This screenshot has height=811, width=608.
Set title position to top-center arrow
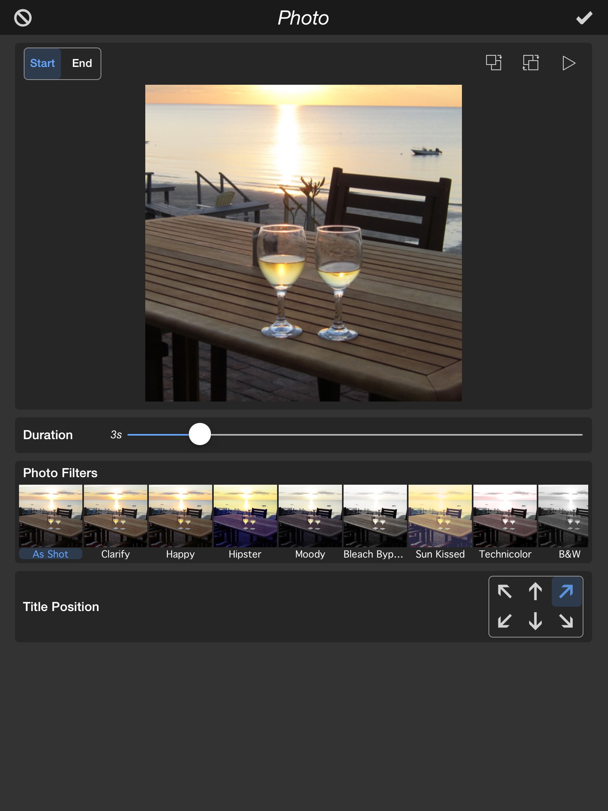coord(536,592)
